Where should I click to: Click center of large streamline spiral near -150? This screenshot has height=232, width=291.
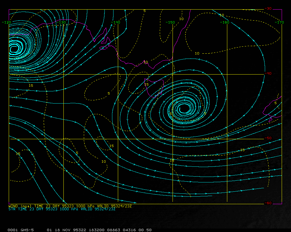coord(184,109)
